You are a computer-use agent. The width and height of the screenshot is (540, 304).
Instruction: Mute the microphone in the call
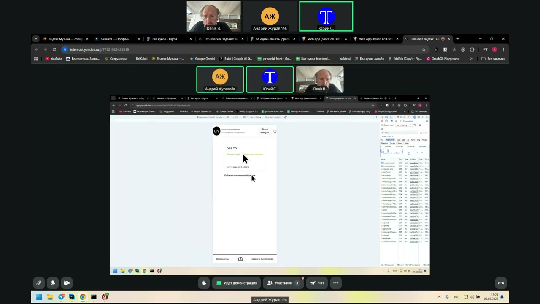(x=53, y=283)
